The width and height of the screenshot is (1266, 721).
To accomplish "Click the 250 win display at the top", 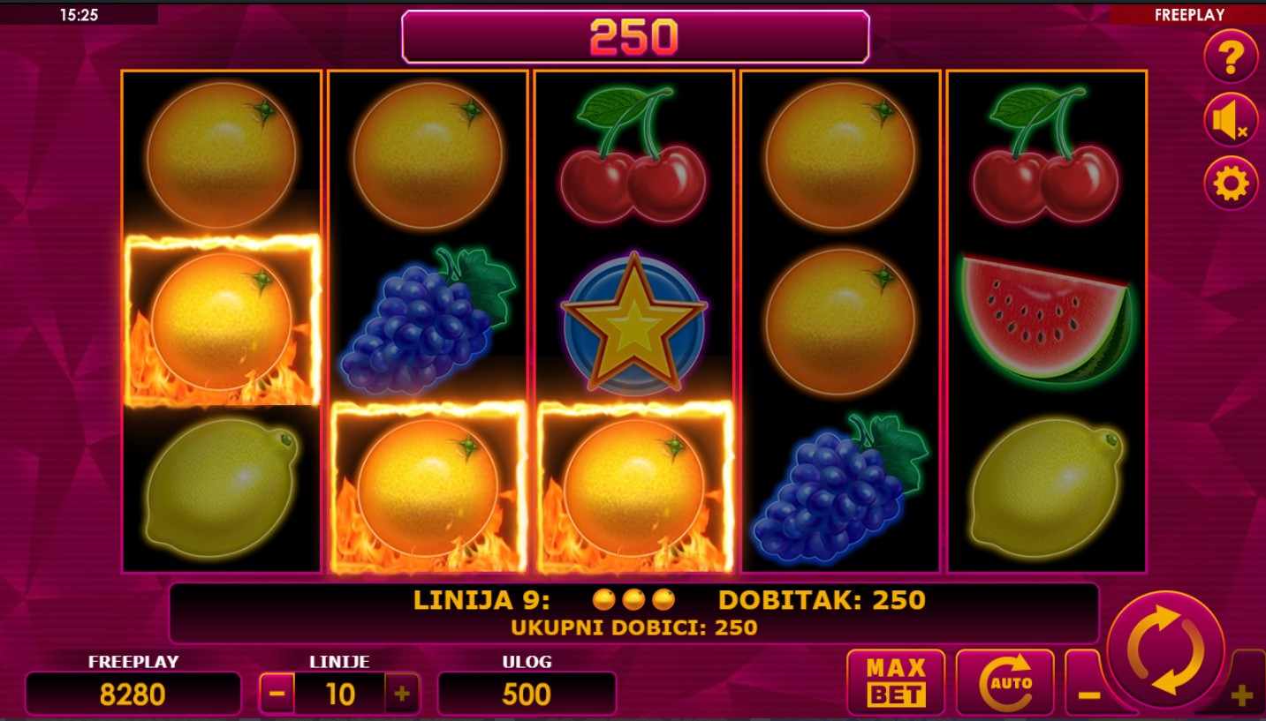I will pyautogui.click(x=635, y=36).
